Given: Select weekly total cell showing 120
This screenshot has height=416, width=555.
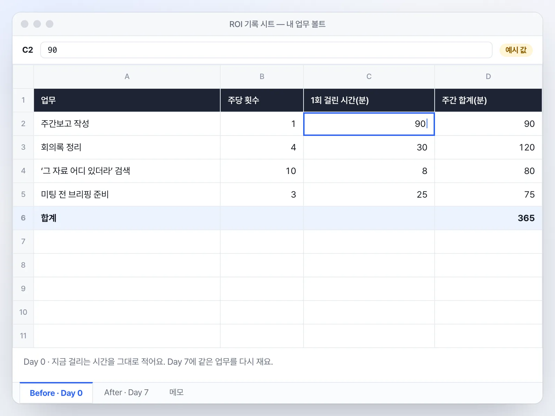Looking at the screenshot, I should pyautogui.click(x=488, y=147).
